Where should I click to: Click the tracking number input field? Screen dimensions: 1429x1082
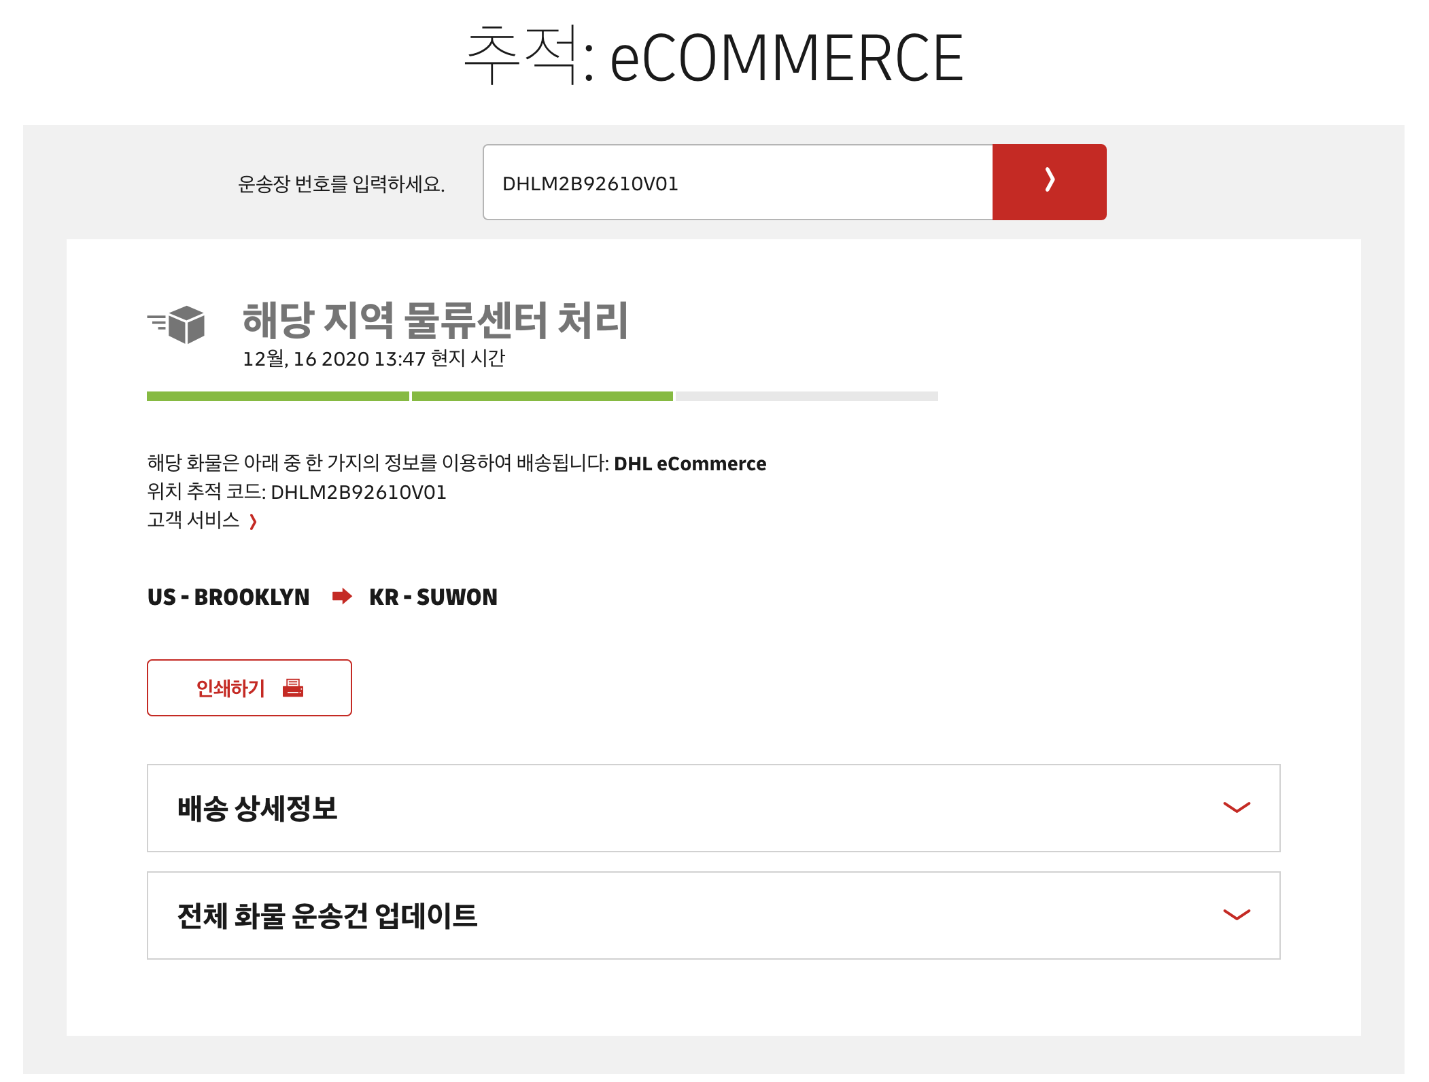738,182
